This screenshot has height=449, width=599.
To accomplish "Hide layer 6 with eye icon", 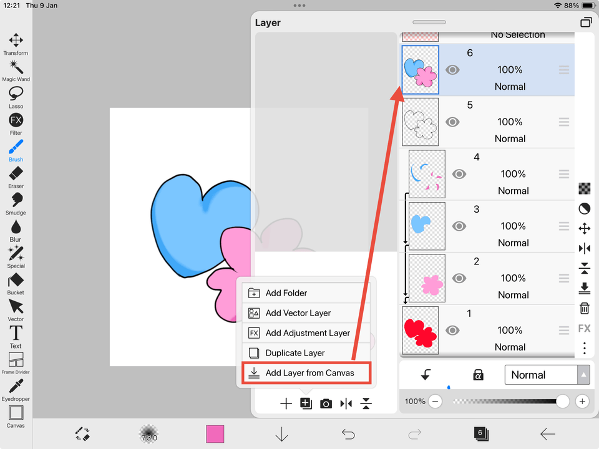I will [453, 70].
